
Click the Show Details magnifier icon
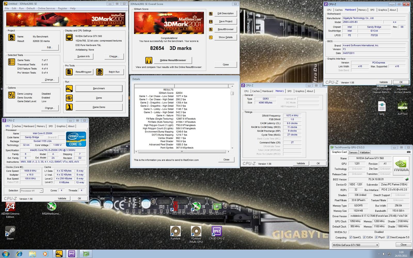click(x=211, y=37)
